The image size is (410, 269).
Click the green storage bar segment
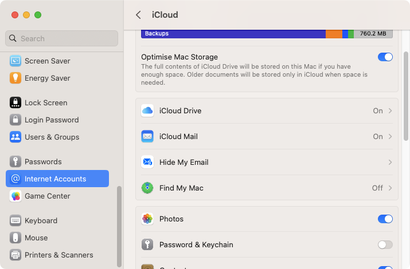[351, 34]
